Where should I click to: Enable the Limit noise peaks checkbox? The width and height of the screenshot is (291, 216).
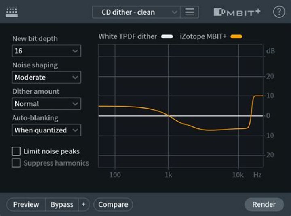pyautogui.click(x=16, y=151)
